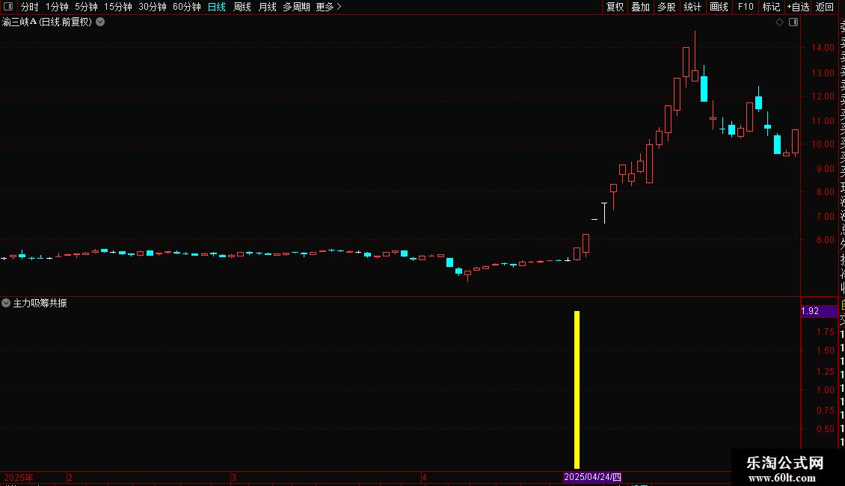Select the 60分钟 period tab
This screenshot has width=845, height=486.
[187, 7]
